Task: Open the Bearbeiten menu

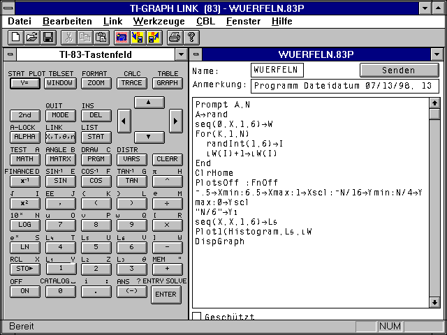Action: (x=67, y=22)
